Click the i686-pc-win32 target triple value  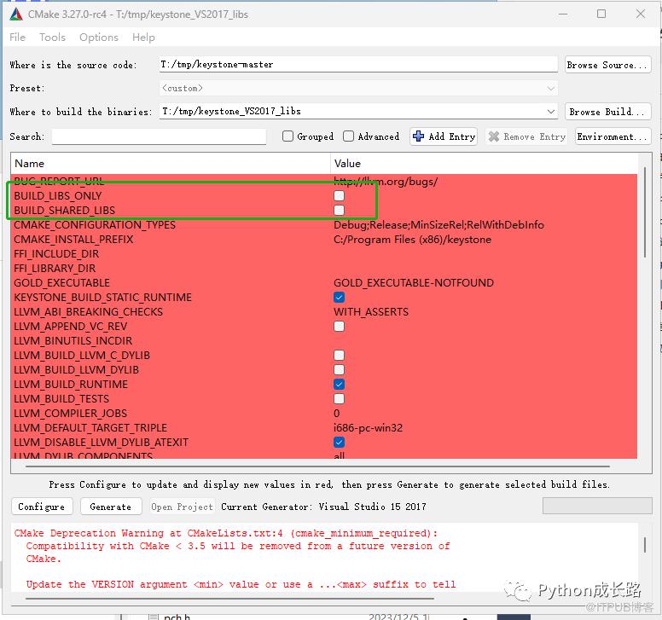(368, 428)
